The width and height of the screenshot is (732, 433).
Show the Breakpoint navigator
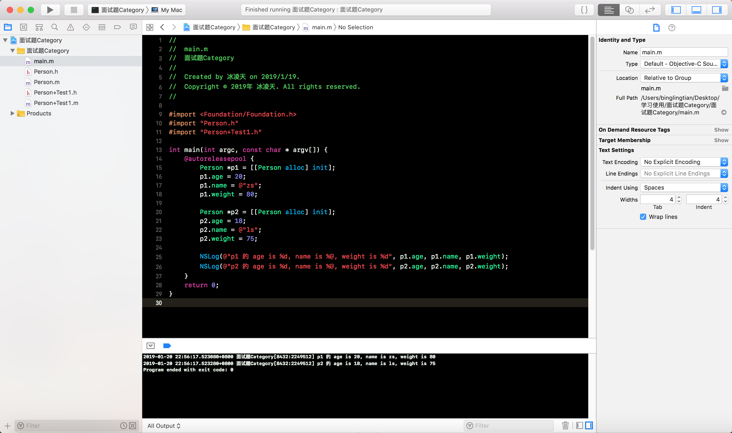pos(117,27)
